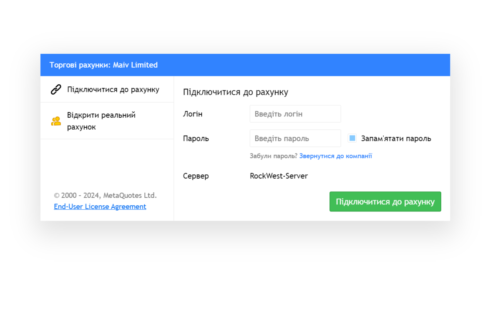Open 'Відкрити реальний рахунок' sidebar item
488x317 pixels.
tap(107, 121)
